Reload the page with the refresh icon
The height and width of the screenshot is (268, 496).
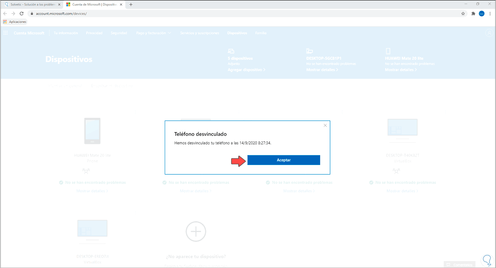(21, 14)
